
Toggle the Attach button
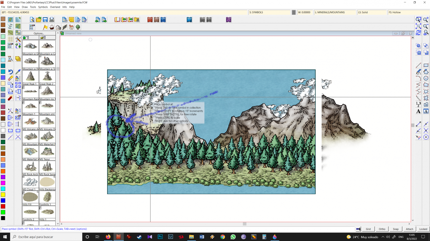click(410, 229)
